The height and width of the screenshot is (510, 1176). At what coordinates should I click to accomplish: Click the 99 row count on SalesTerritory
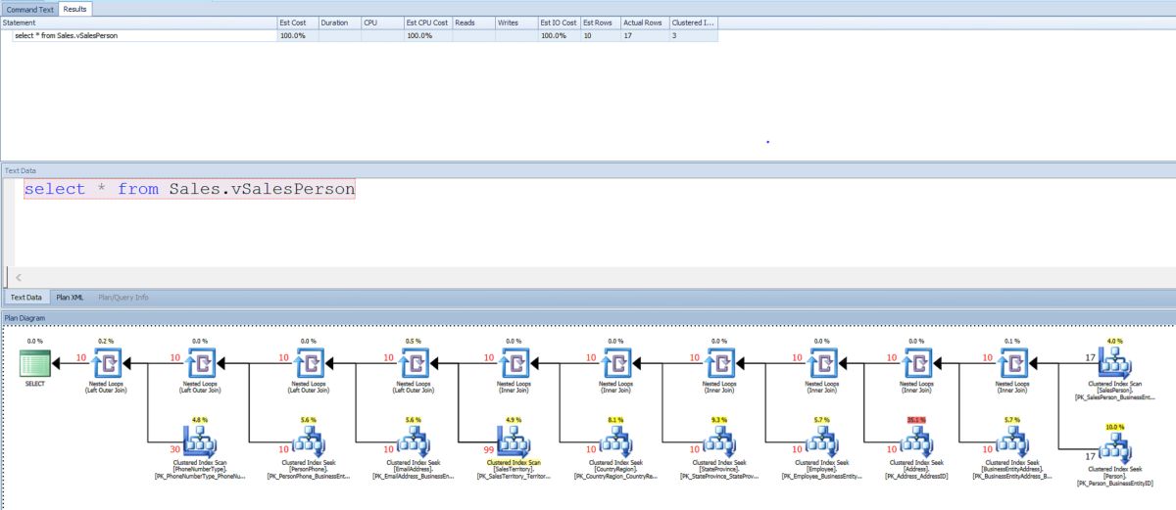[x=489, y=449]
